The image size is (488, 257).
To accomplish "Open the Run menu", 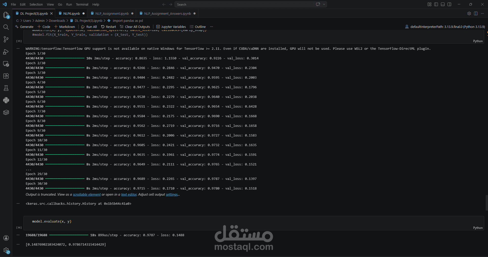I will tap(69, 4).
